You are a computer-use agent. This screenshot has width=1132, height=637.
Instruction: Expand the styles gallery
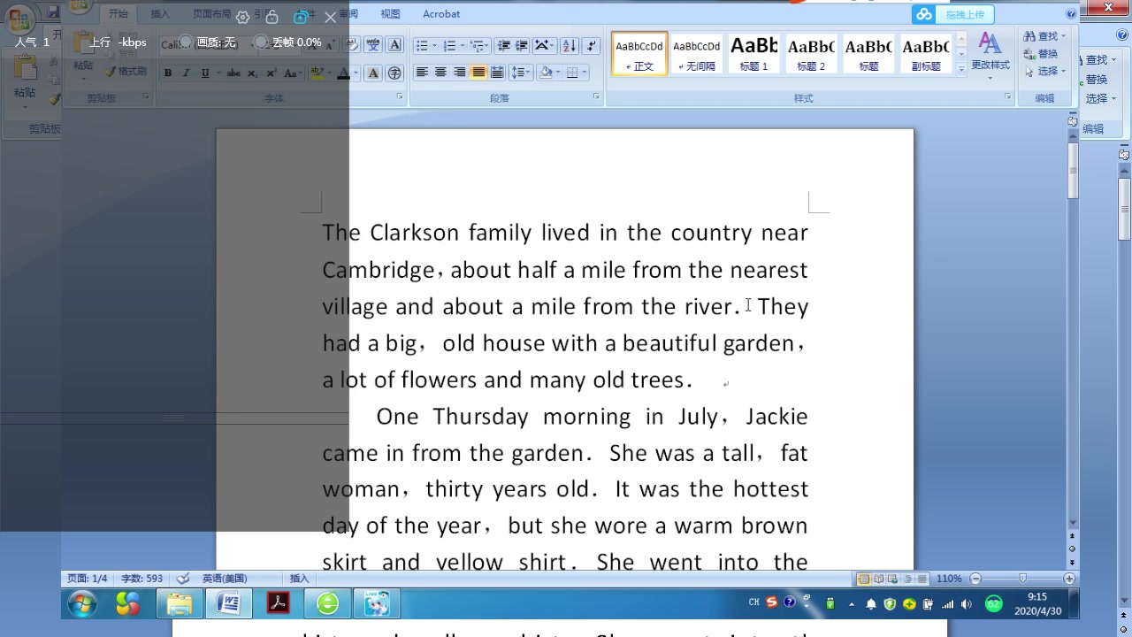point(961,69)
